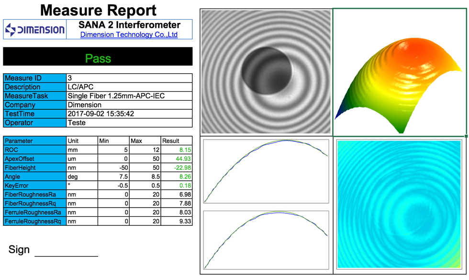
Task: Select the cyan residual surface map
Action: [x=399, y=204]
